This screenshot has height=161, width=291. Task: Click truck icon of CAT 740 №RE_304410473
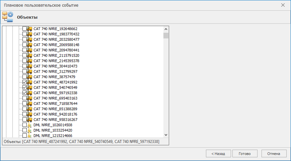click(x=30, y=66)
